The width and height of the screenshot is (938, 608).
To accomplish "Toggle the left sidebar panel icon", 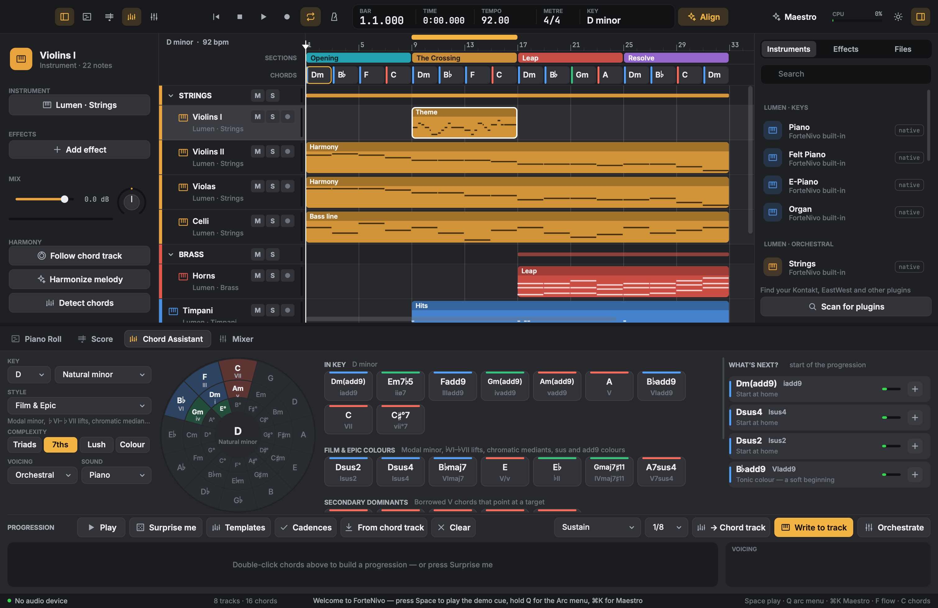I will (64, 17).
